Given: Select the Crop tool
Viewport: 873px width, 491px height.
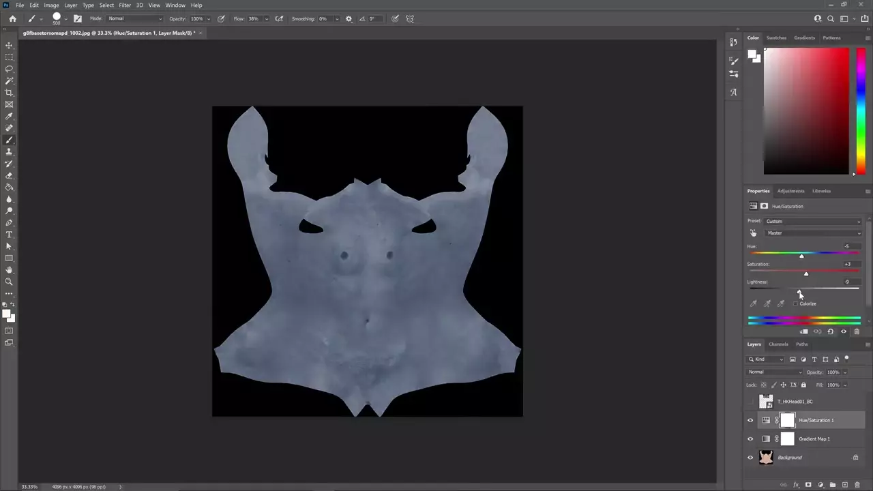Looking at the screenshot, I should coord(10,93).
